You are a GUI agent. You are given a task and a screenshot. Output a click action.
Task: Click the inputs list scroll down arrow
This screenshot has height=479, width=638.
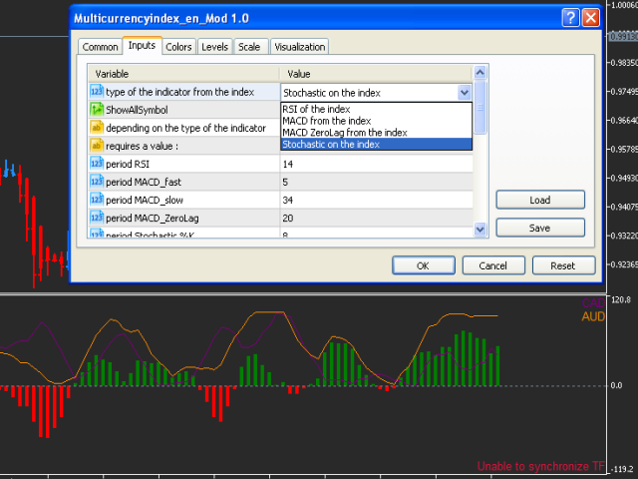(x=480, y=231)
